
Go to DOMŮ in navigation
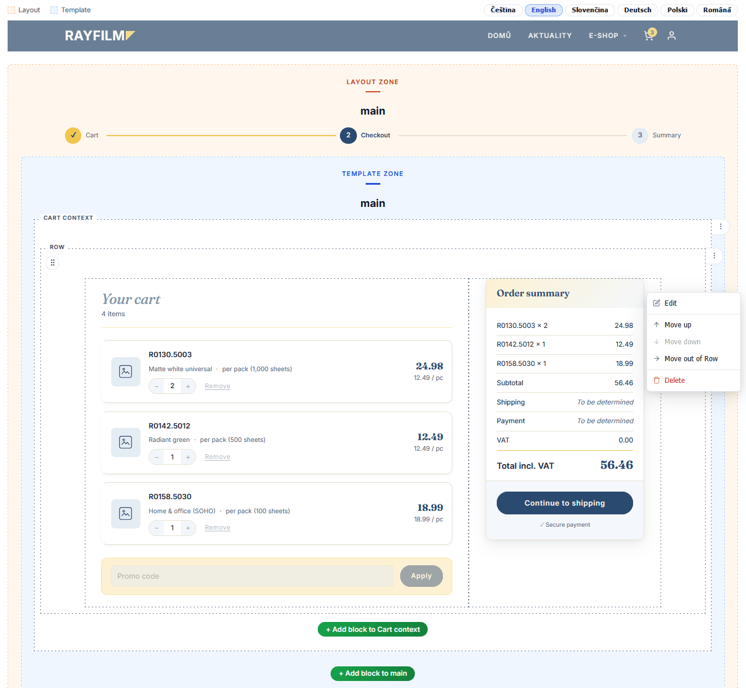[499, 36]
